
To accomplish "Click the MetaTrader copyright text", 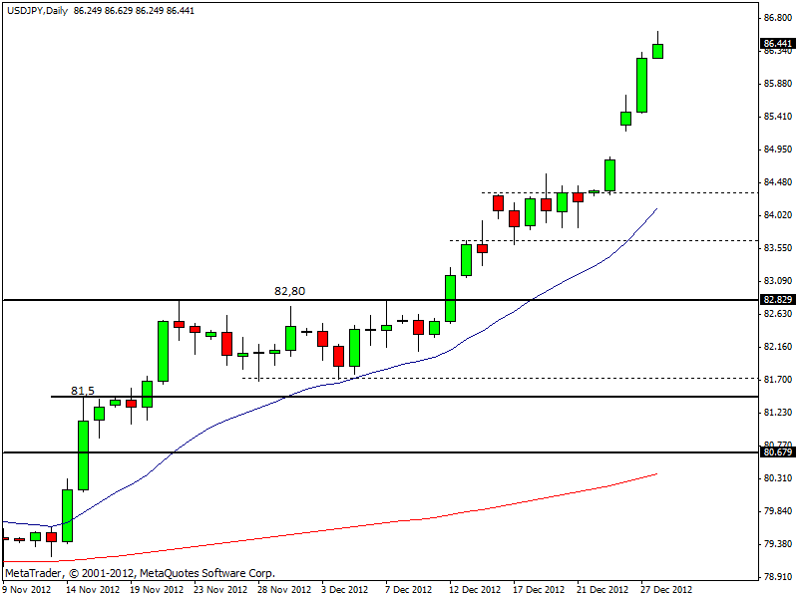I will [140, 574].
